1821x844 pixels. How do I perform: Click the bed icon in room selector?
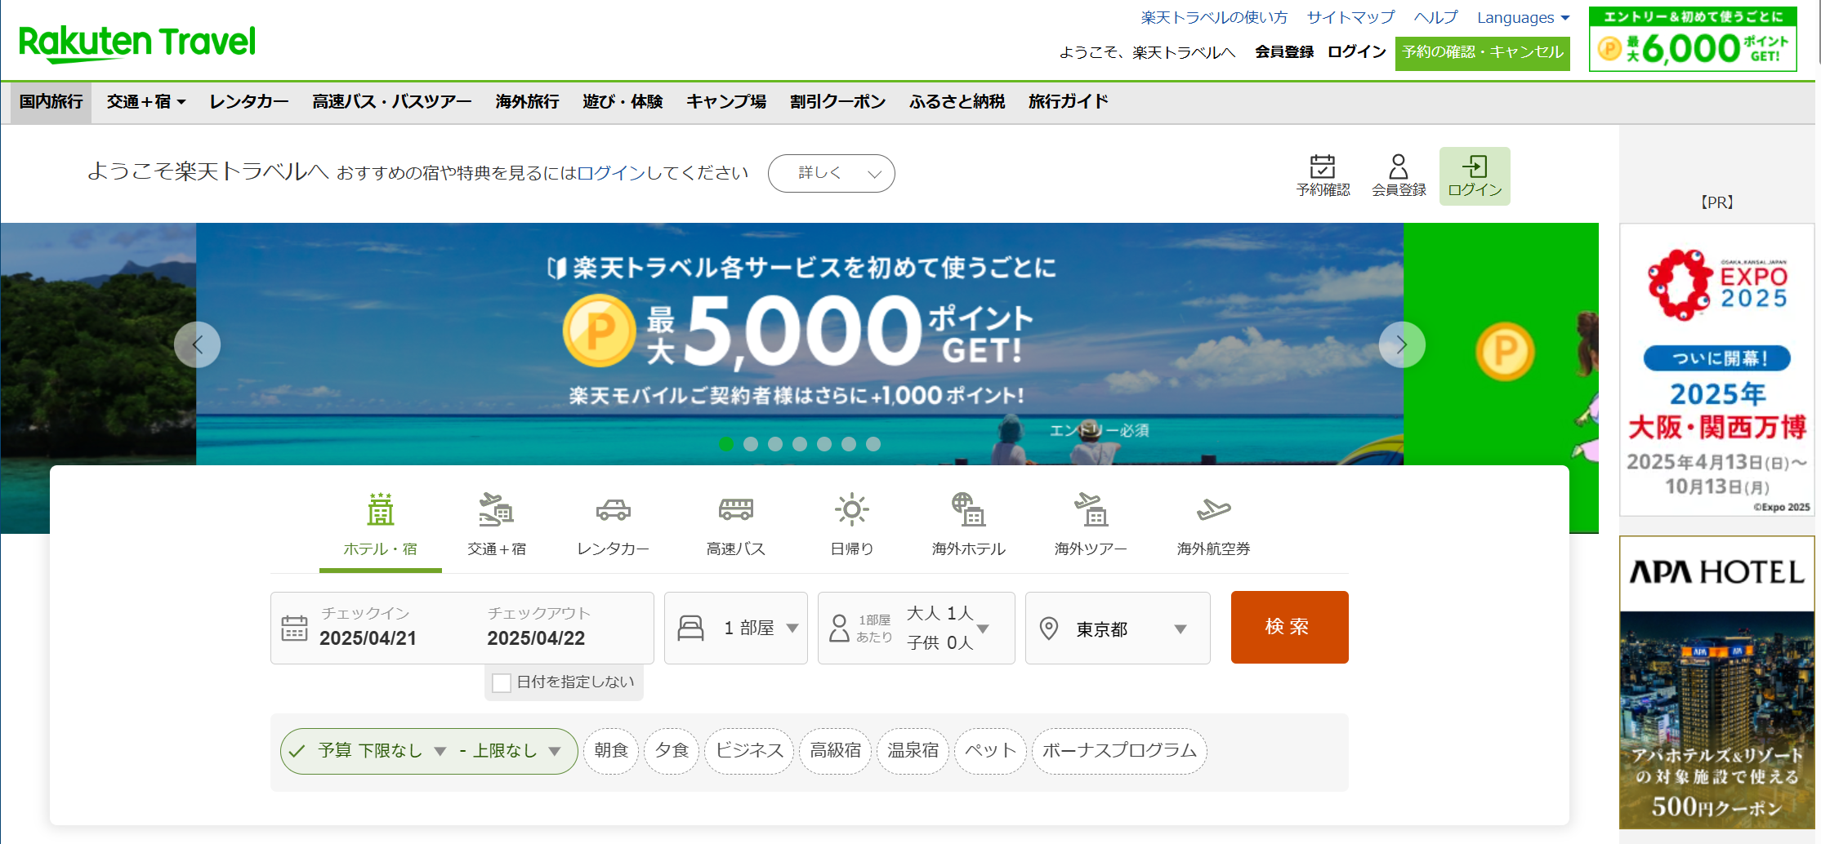pyautogui.click(x=690, y=628)
